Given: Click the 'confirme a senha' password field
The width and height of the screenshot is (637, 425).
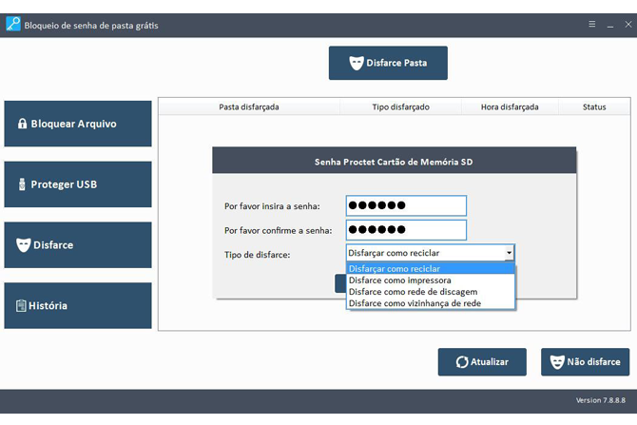Looking at the screenshot, I should [x=406, y=230].
